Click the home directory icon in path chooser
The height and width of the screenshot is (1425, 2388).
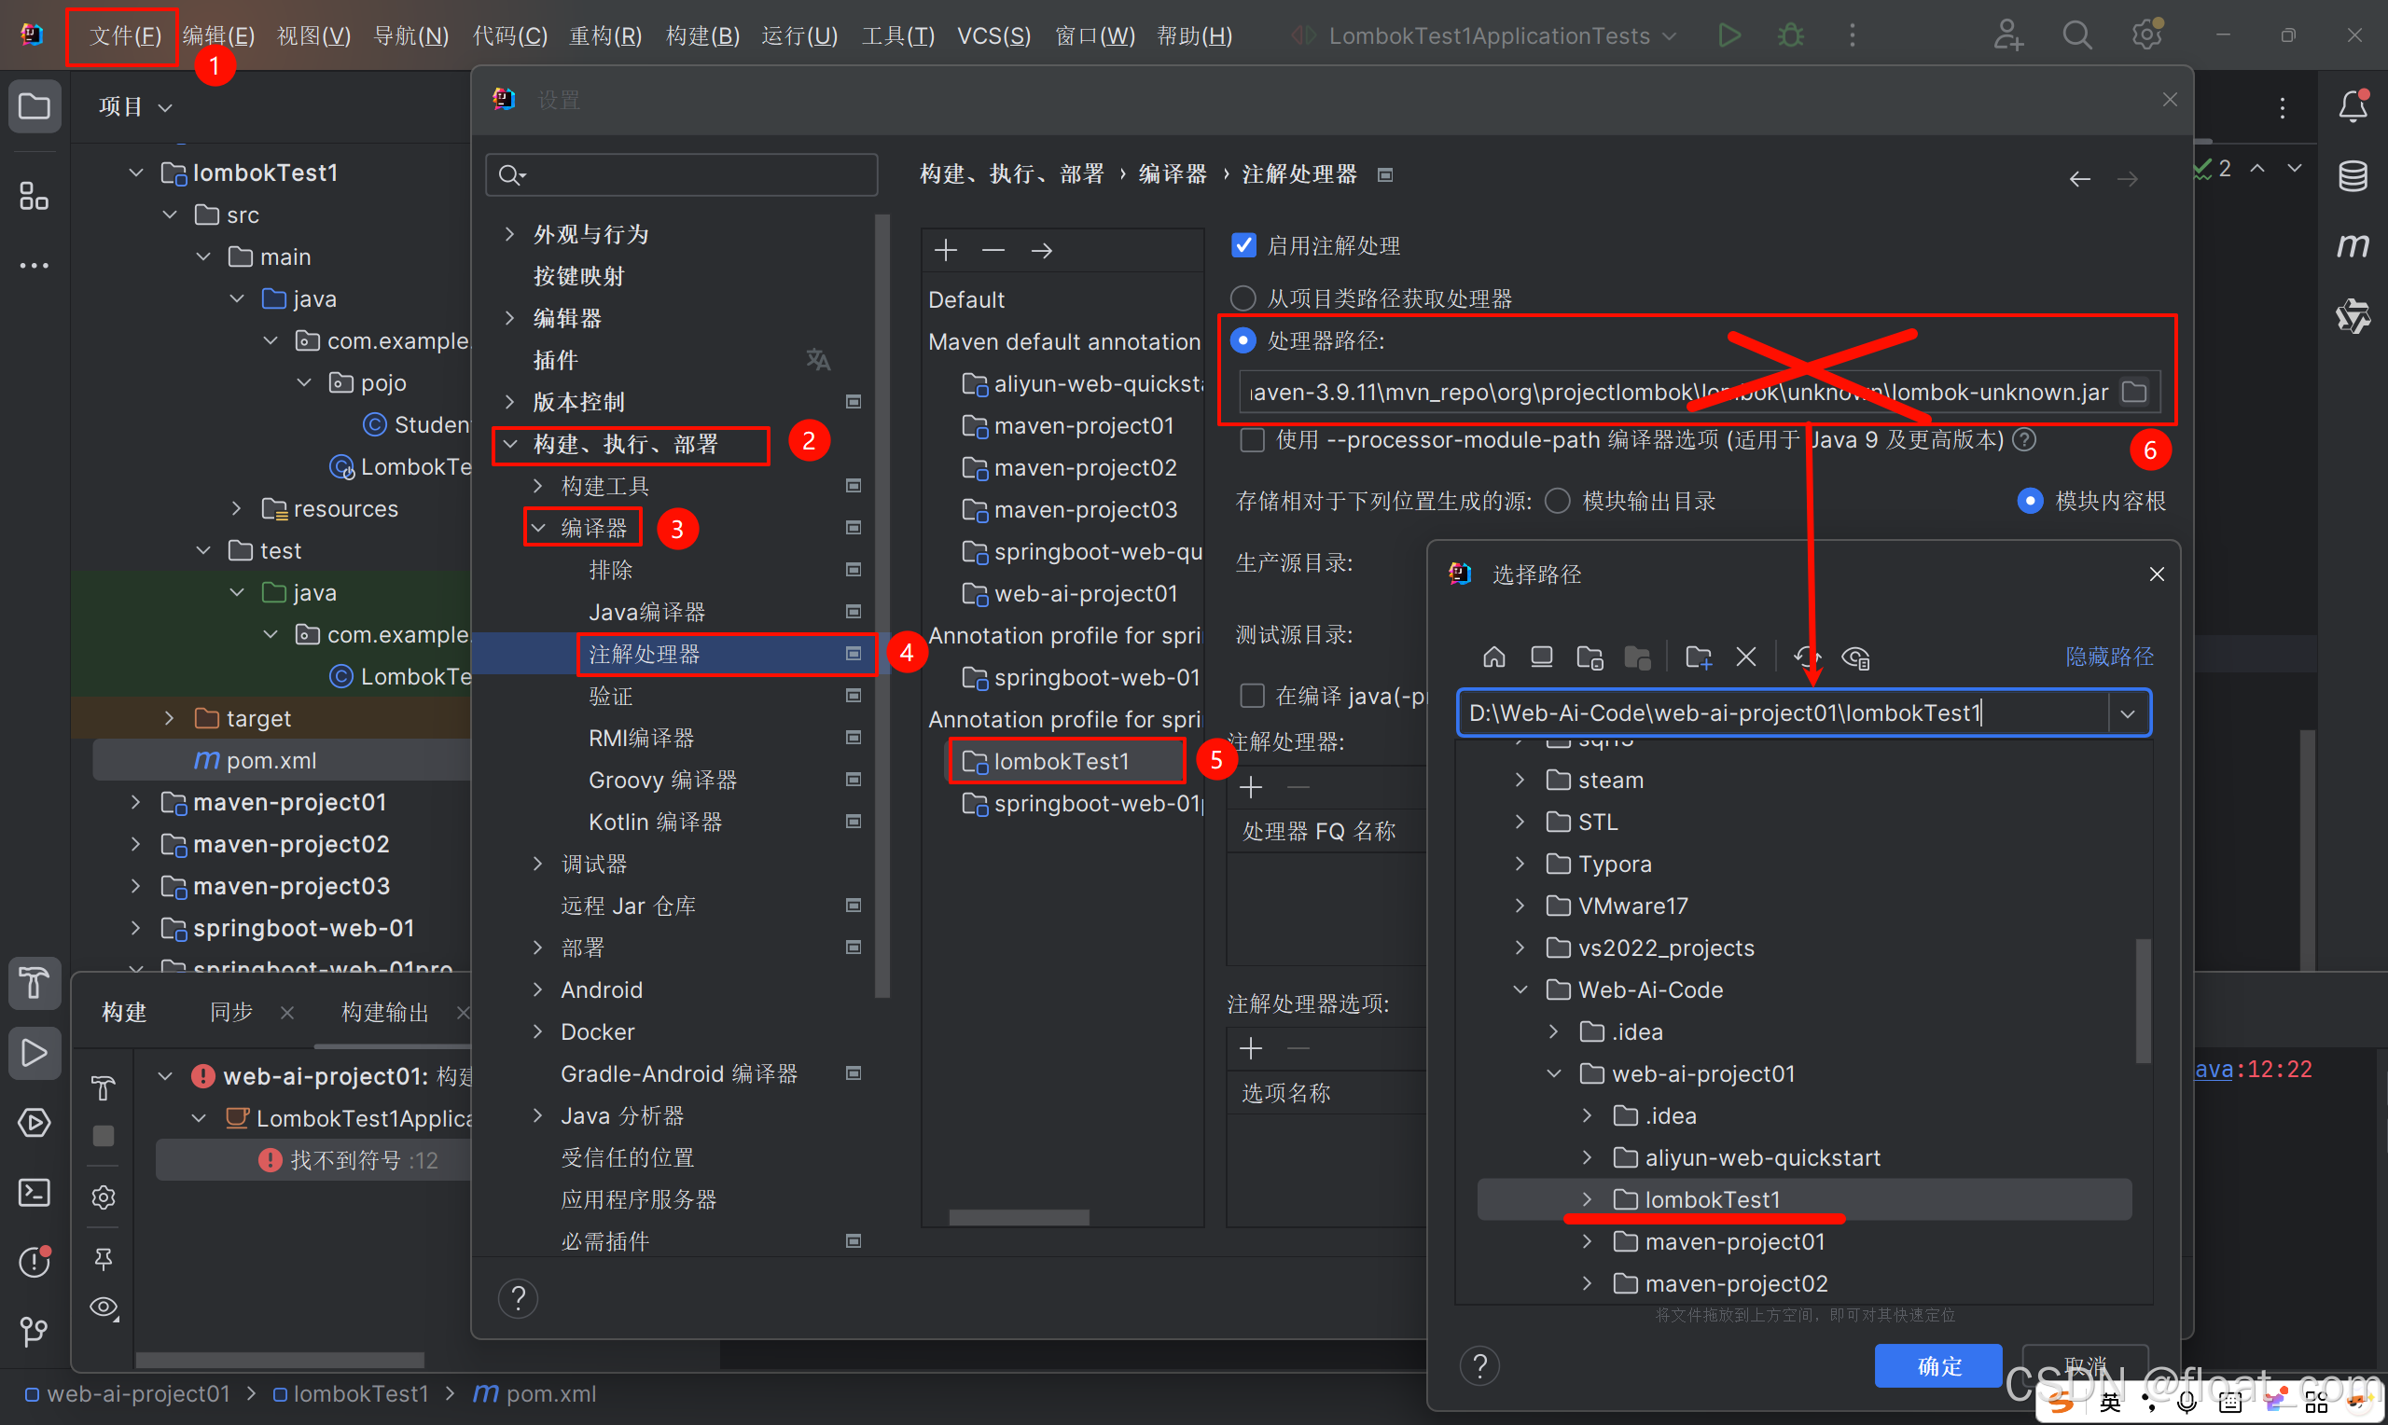tap(1493, 657)
